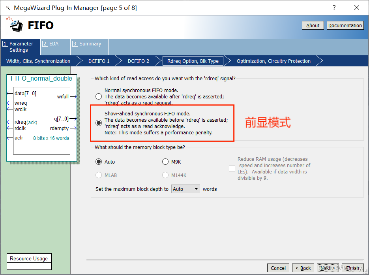Viewport: 369px width, 275px height.
Task: Go to Optimization, Circuitry Protection step
Action: point(273,61)
